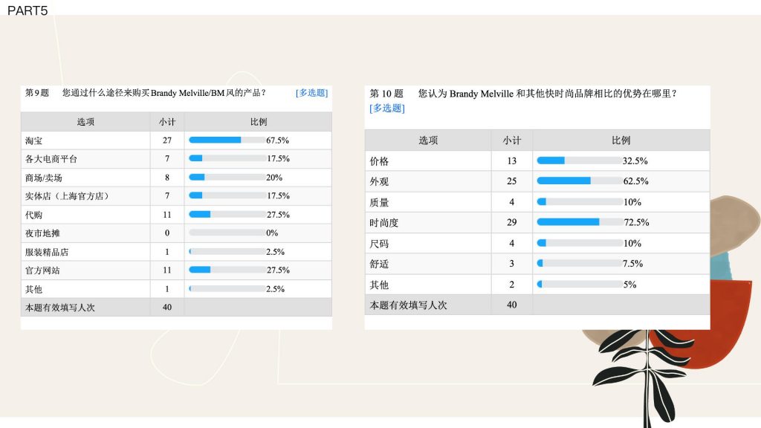Click the count 27 for 淘宝
Screen dimensions: 761x428
click(167, 140)
